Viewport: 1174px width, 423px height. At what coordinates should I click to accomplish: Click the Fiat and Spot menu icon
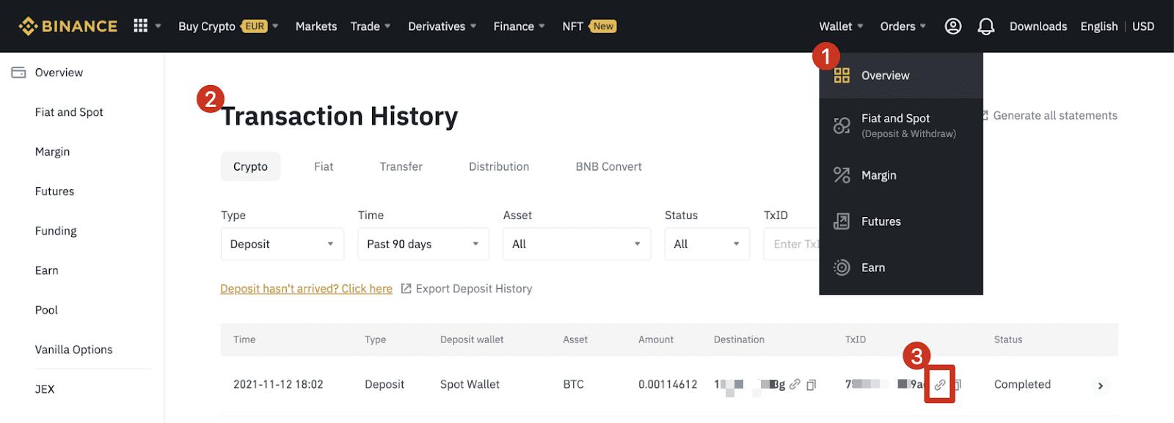[x=842, y=125]
